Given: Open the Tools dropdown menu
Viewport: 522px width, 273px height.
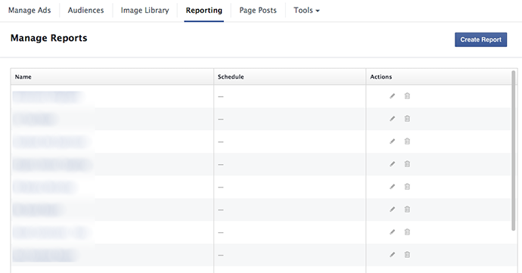Looking at the screenshot, I should pos(306,11).
